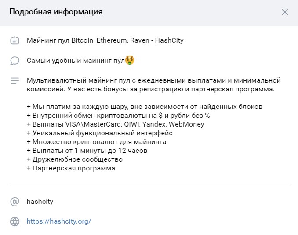Click the description lines icon

pos(15,80)
